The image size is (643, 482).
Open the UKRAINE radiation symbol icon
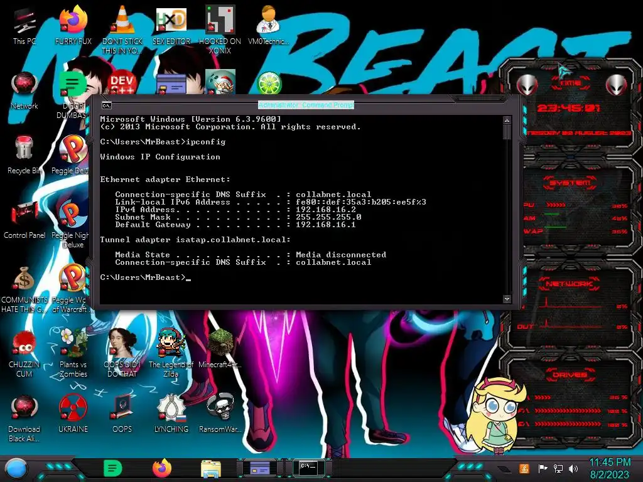[73, 414]
